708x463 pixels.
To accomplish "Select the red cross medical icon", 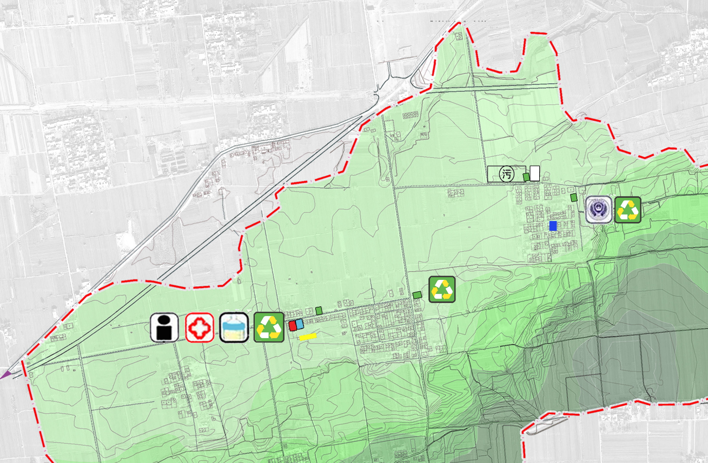I will point(200,328).
